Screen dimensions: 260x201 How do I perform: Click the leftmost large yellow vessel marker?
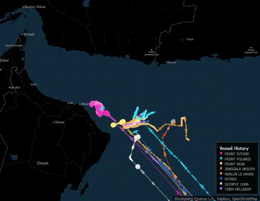click(x=113, y=125)
